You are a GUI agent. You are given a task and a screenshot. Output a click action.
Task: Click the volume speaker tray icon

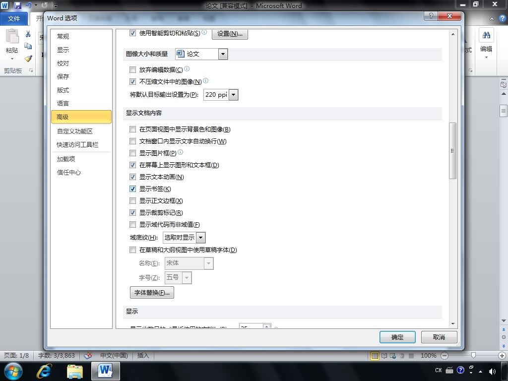coord(492,371)
